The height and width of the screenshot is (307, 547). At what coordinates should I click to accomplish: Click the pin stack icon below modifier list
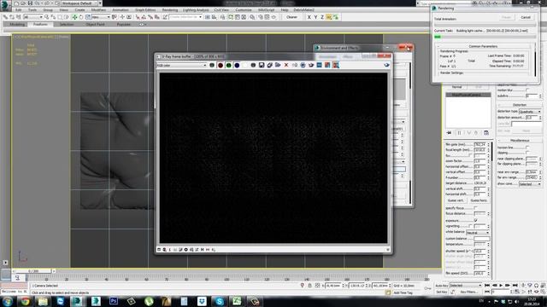pyautogui.click(x=449, y=133)
